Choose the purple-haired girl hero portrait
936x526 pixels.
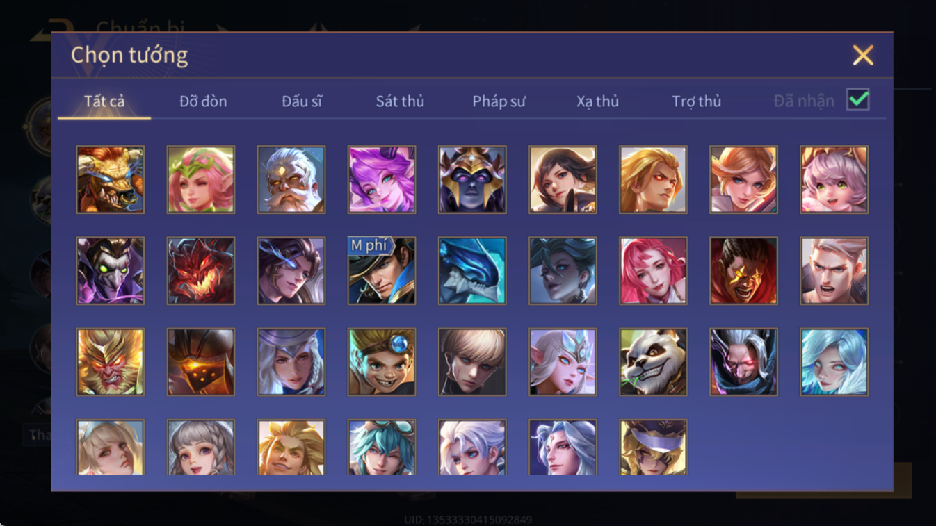coord(382,179)
